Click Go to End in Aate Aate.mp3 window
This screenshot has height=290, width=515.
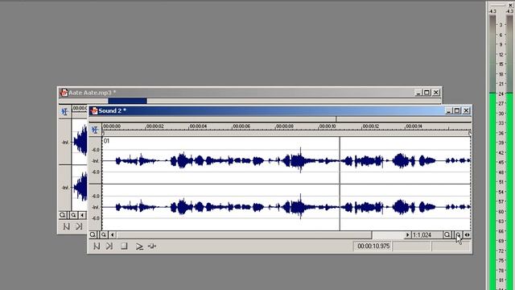(x=79, y=226)
